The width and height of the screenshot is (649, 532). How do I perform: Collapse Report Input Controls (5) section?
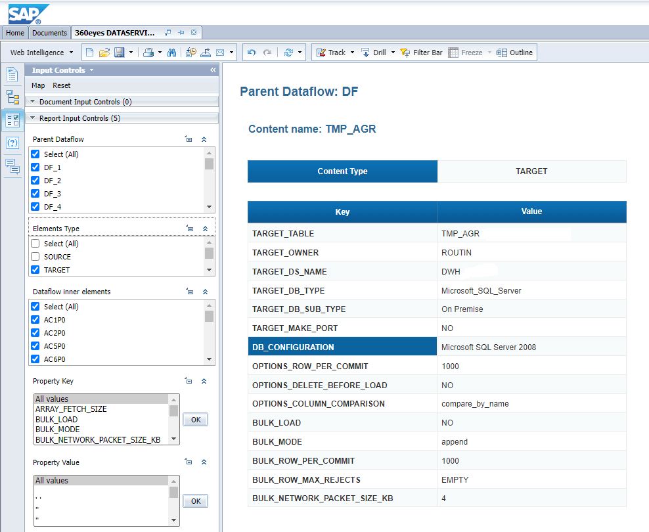click(33, 118)
